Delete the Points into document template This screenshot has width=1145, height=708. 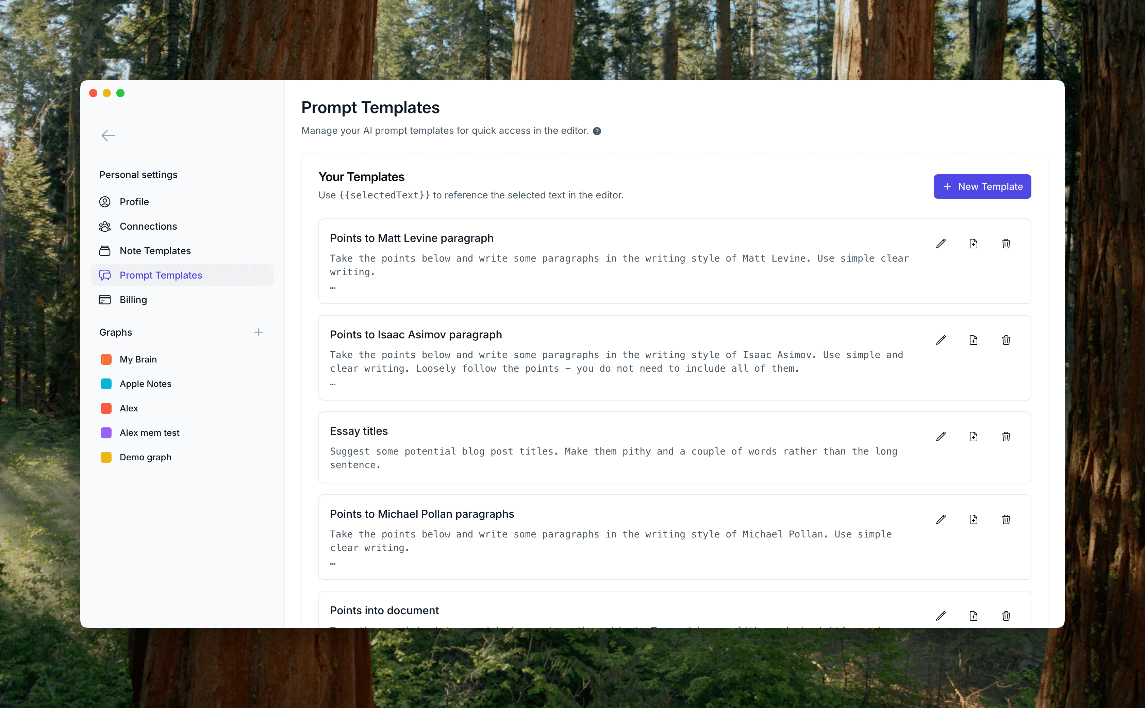[x=1006, y=616]
